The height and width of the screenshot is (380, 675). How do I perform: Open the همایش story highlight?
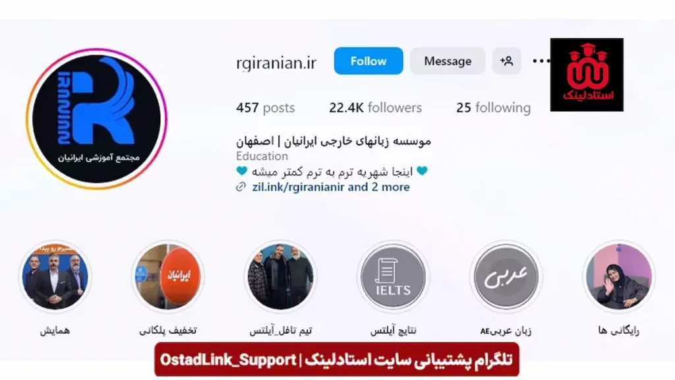point(55,276)
